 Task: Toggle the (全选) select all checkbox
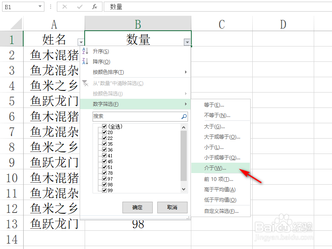tap(104, 127)
